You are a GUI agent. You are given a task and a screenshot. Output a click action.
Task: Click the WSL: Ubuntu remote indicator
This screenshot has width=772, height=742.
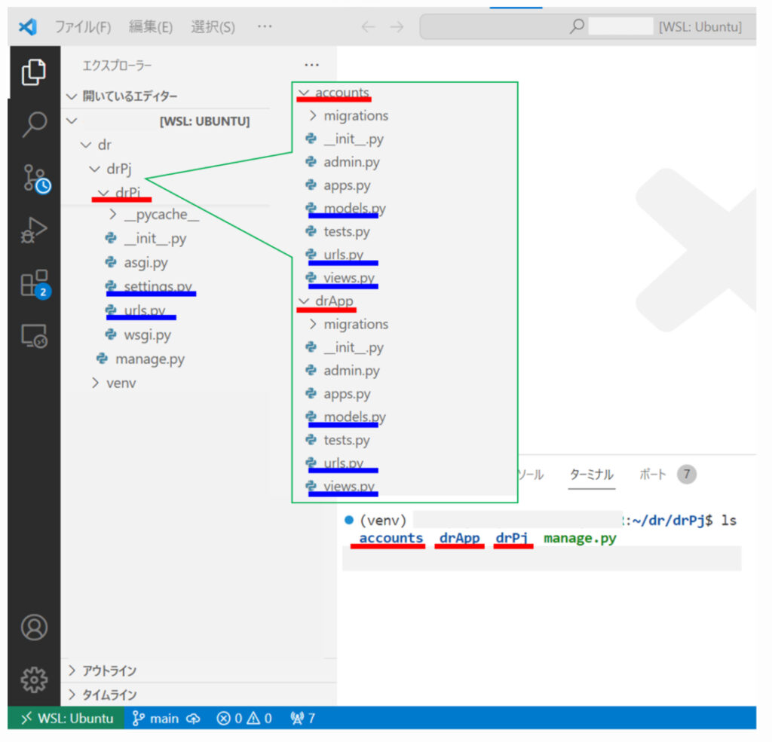click(x=66, y=718)
